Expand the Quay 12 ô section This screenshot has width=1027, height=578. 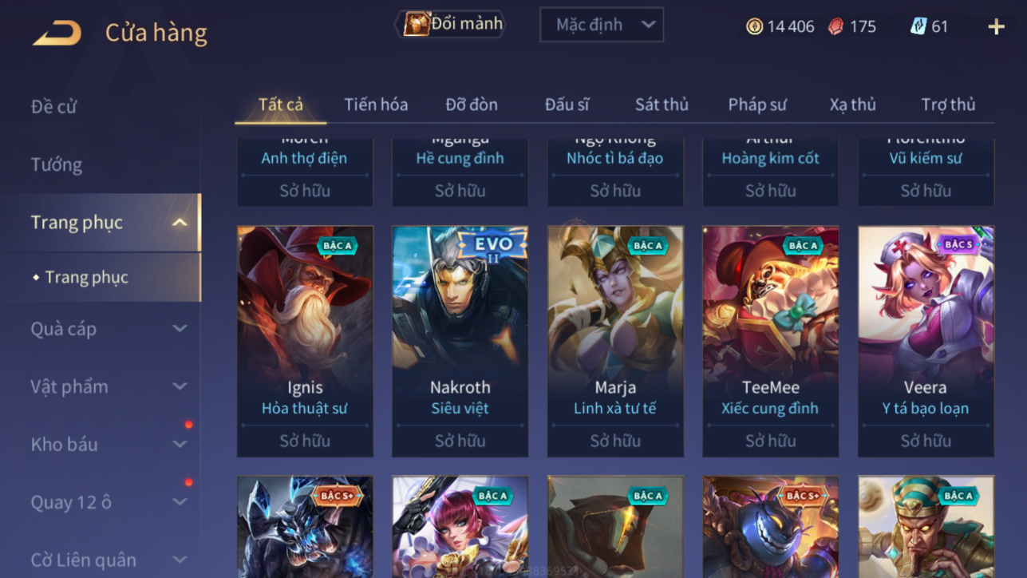point(180,502)
